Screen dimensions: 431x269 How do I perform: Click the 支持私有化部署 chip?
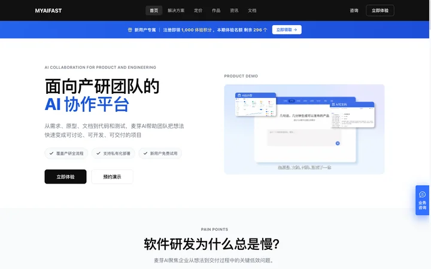113,153
